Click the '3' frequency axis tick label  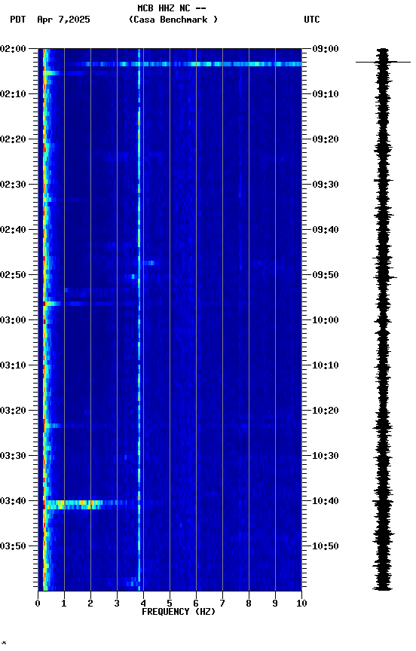tap(117, 604)
